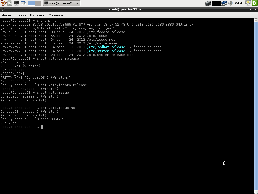Open the Справка menu
The image size is (258, 194).
56,15
